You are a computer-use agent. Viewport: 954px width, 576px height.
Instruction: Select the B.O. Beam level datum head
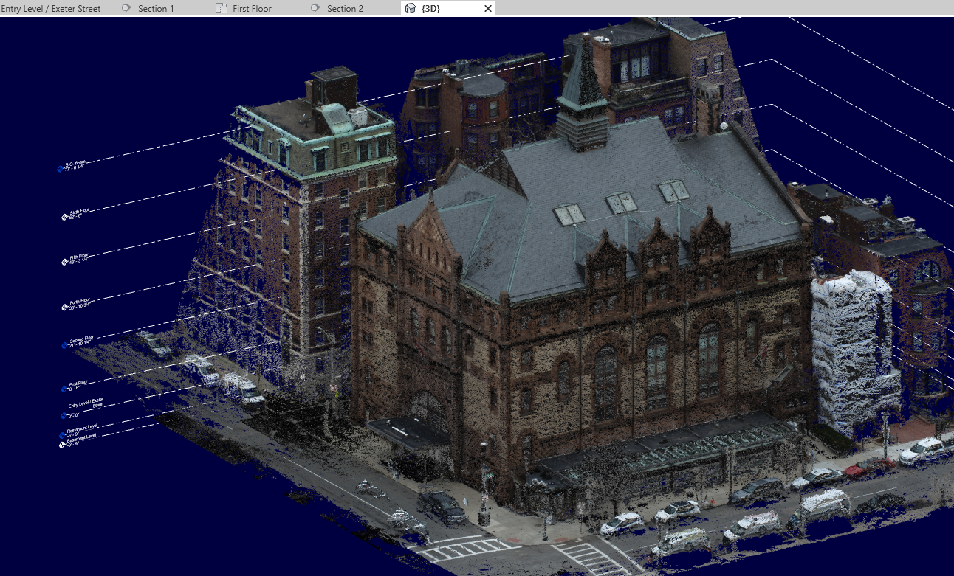tap(58, 170)
